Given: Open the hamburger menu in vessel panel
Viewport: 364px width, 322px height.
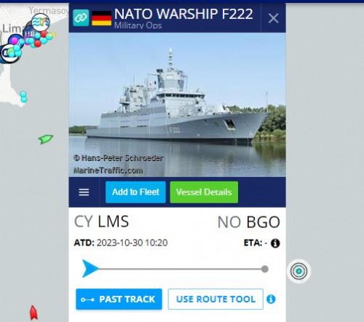Looking at the screenshot, I should coord(84,192).
